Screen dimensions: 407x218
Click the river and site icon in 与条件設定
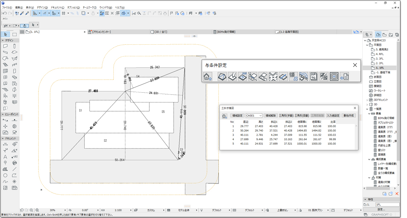[303, 77]
